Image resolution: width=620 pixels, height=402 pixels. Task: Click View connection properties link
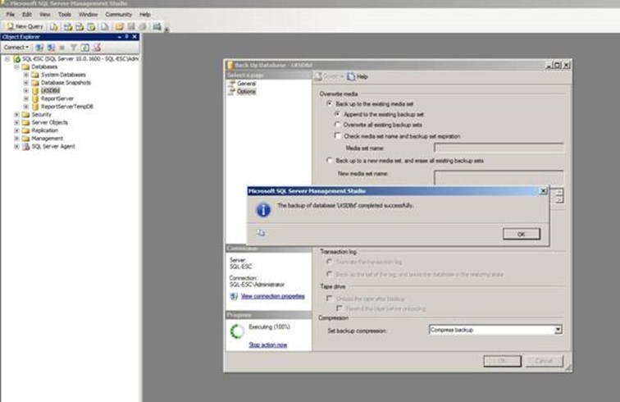tap(273, 296)
